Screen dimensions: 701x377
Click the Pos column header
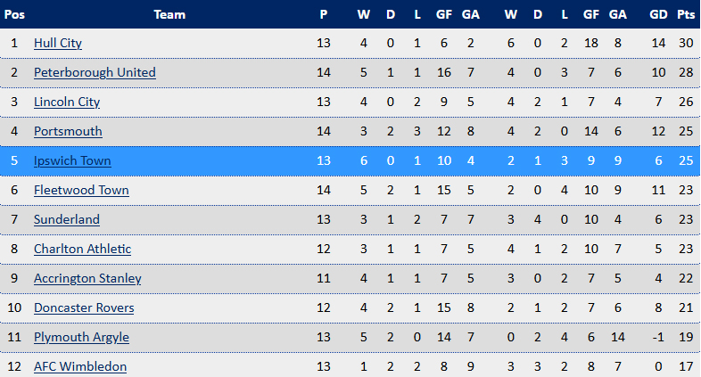[14, 14]
